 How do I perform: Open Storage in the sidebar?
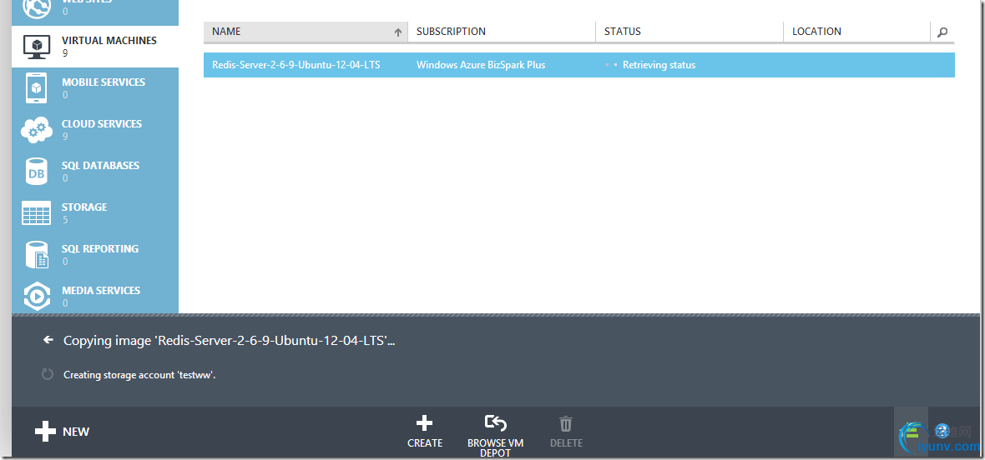pos(95,213)
